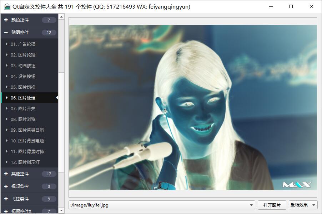Expand the 视频监控 plus icon
This screenshot has height=214, width=322.
tap(6, 186)
